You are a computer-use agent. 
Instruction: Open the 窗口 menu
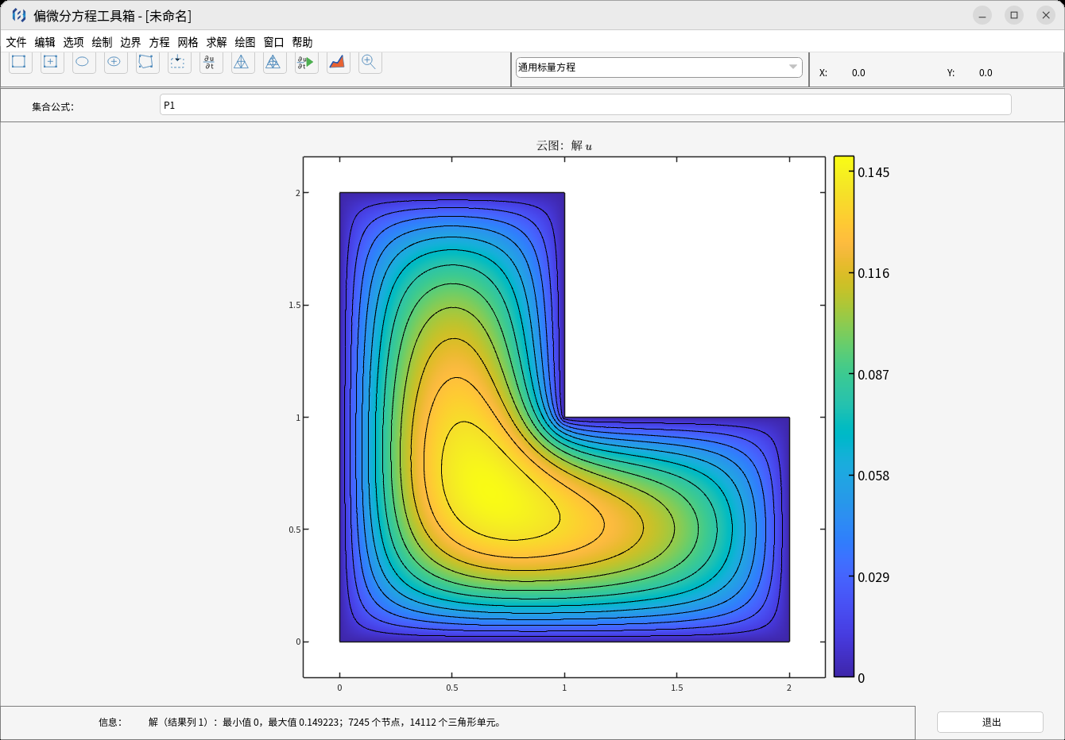tap(273, 42)
